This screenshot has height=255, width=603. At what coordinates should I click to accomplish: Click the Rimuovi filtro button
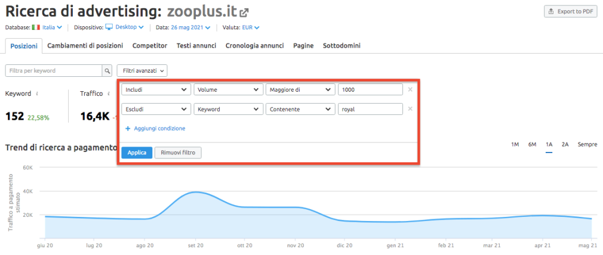[178, 153]
